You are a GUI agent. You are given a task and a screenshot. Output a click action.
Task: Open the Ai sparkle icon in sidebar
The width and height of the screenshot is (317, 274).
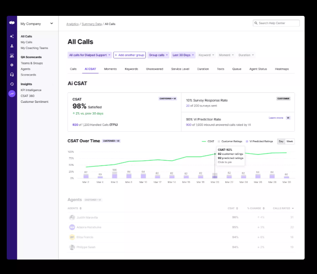coord(12,36)
